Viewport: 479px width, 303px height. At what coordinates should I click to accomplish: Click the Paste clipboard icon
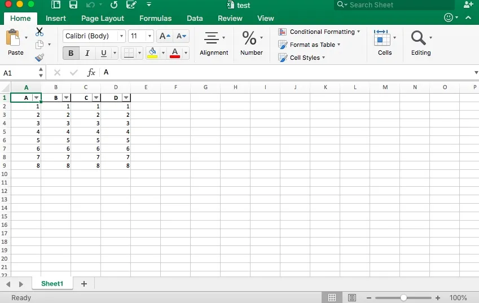[x=13, y=38]
